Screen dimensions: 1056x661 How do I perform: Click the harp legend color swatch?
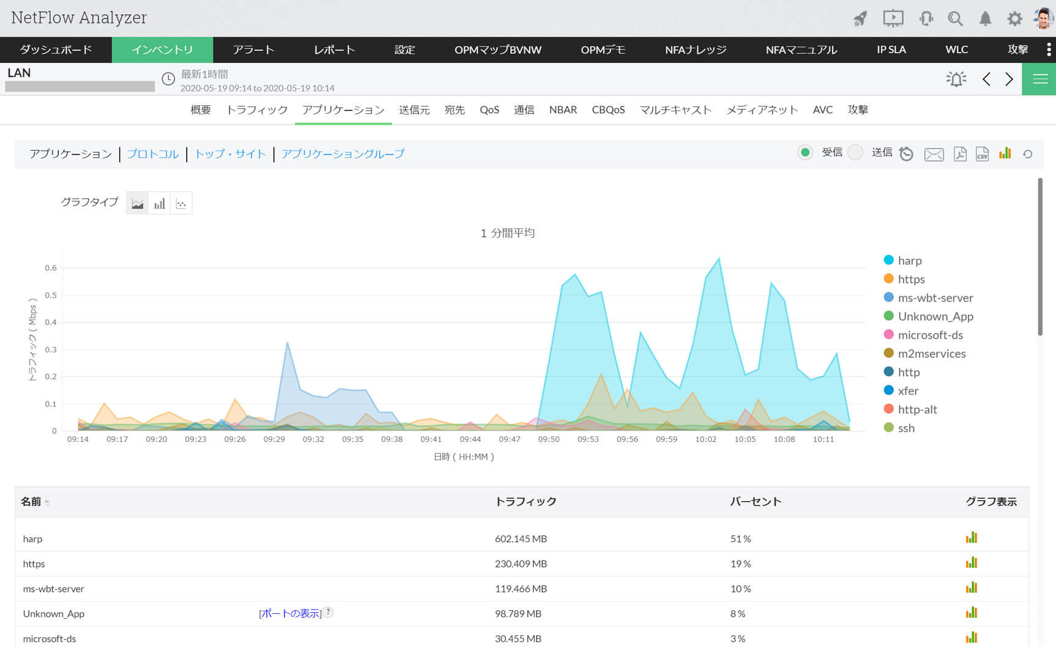888,260
